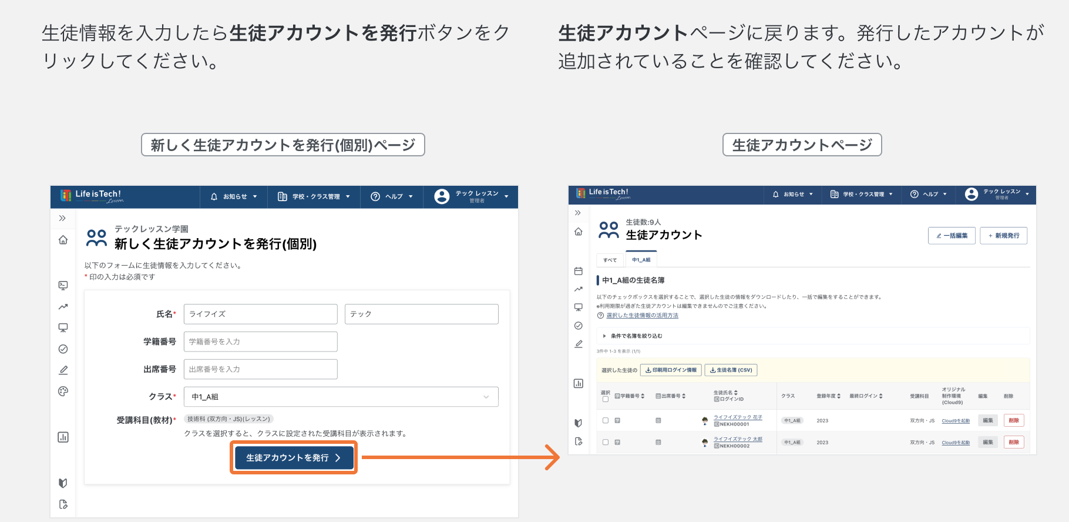
Task: Open 学校・クラス管理 dropdown on student account page
Action: click(x=861, y=195)
